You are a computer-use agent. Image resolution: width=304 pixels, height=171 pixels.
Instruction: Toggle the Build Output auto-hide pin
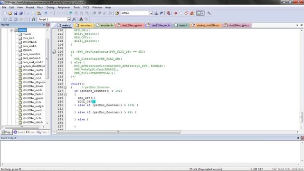298,138
